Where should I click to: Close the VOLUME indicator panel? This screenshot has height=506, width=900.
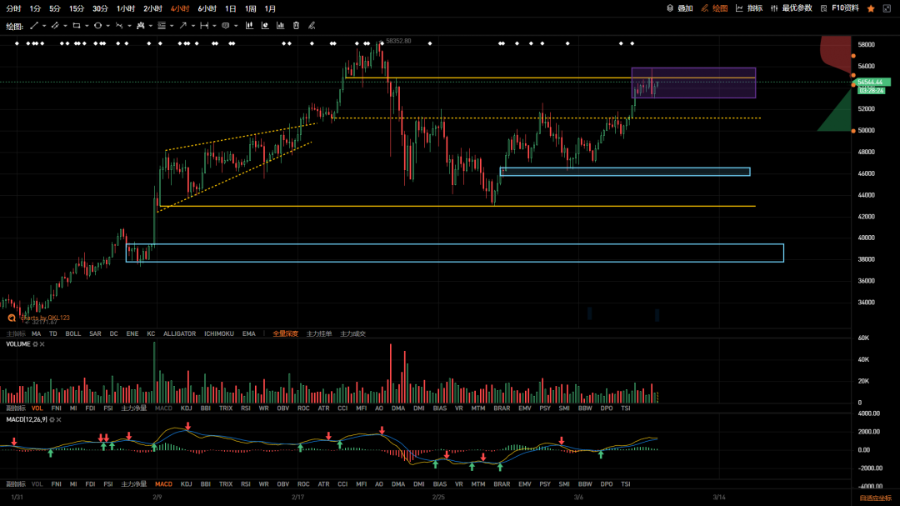pyautogui.click(x=43, y=344)
